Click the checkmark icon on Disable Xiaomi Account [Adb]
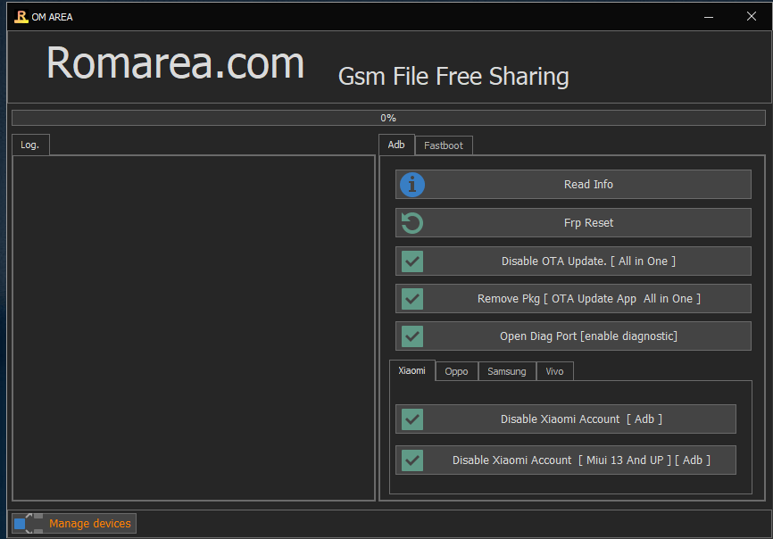The image size is (773, 539). coord(411,419)
